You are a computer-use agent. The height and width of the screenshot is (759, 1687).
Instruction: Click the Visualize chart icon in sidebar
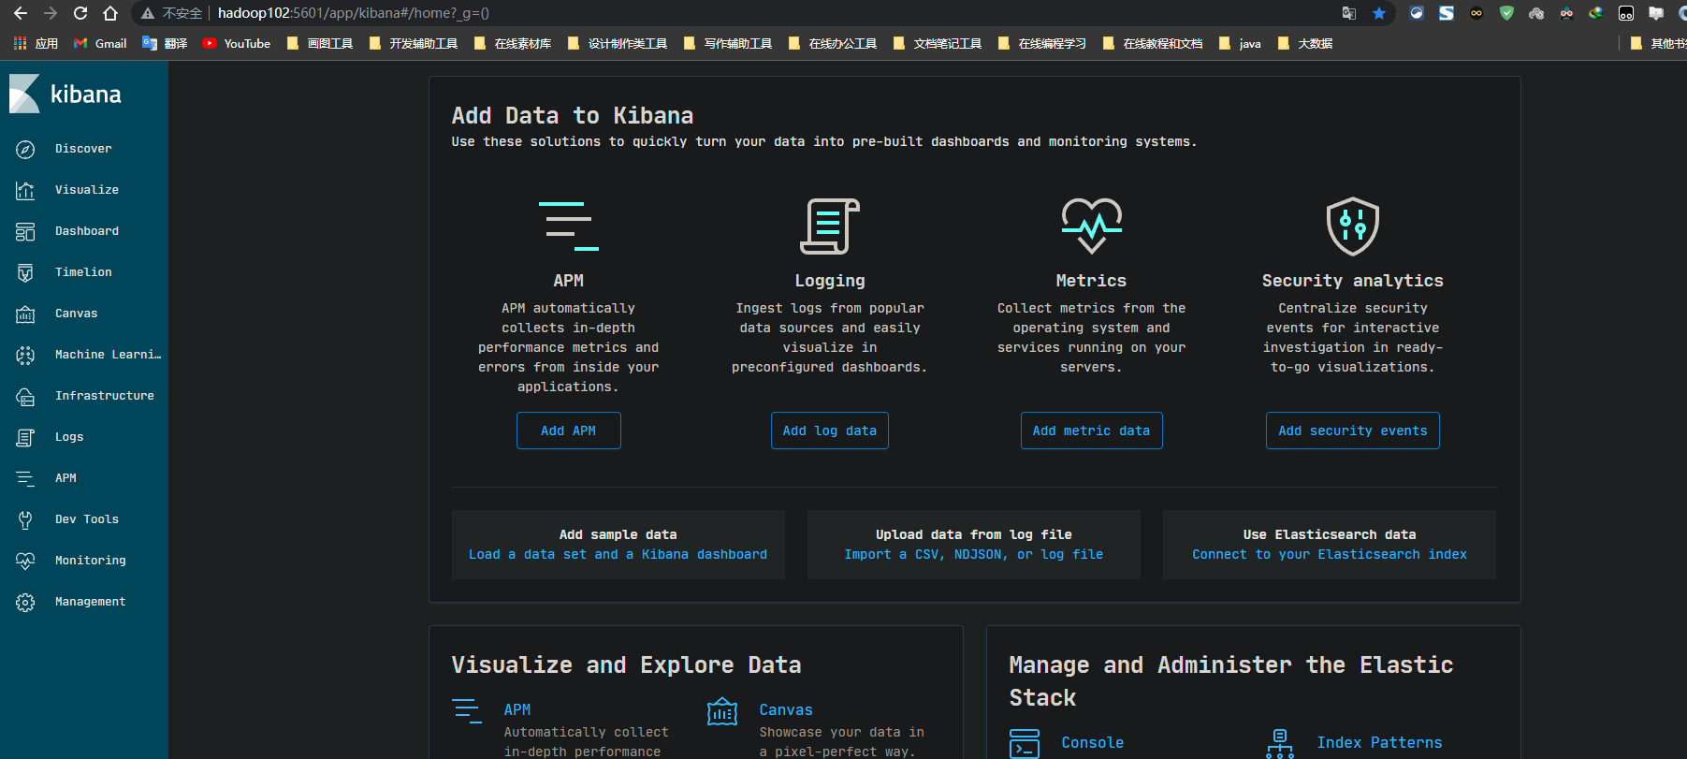click(25, 190)
